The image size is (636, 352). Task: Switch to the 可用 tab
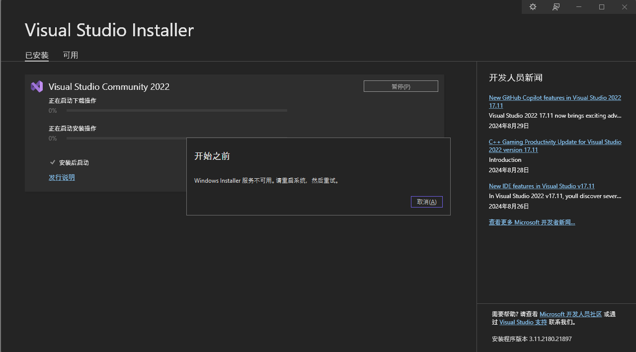click(71, 55)
